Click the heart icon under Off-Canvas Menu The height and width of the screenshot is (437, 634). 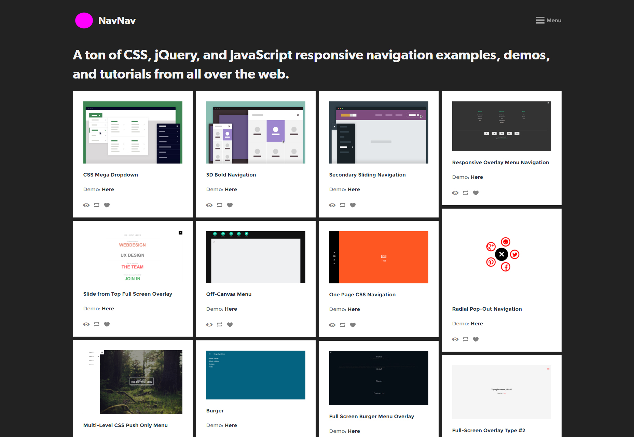tap(230, 325)
